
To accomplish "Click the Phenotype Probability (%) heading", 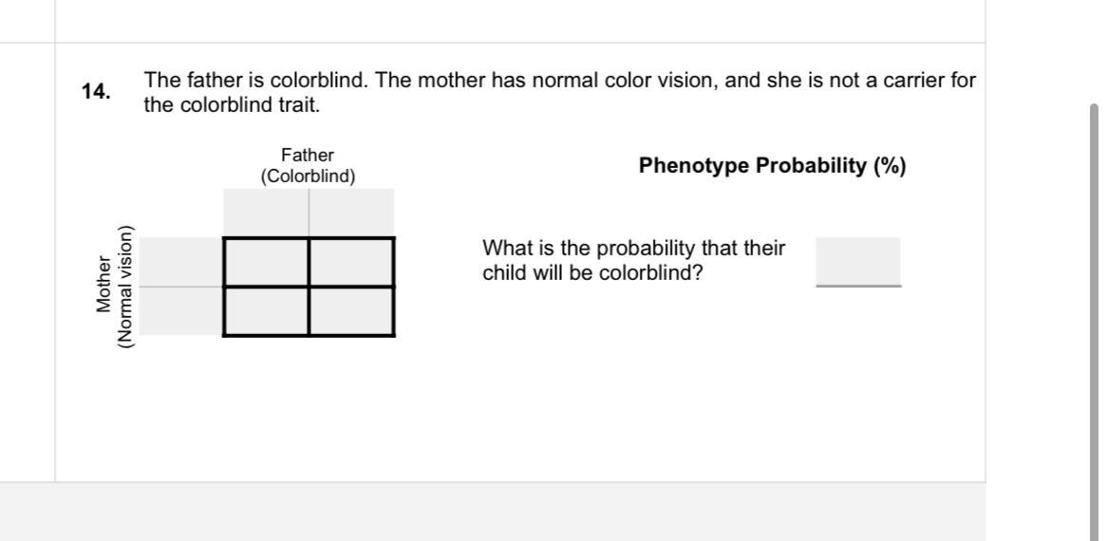I will 773,166.
